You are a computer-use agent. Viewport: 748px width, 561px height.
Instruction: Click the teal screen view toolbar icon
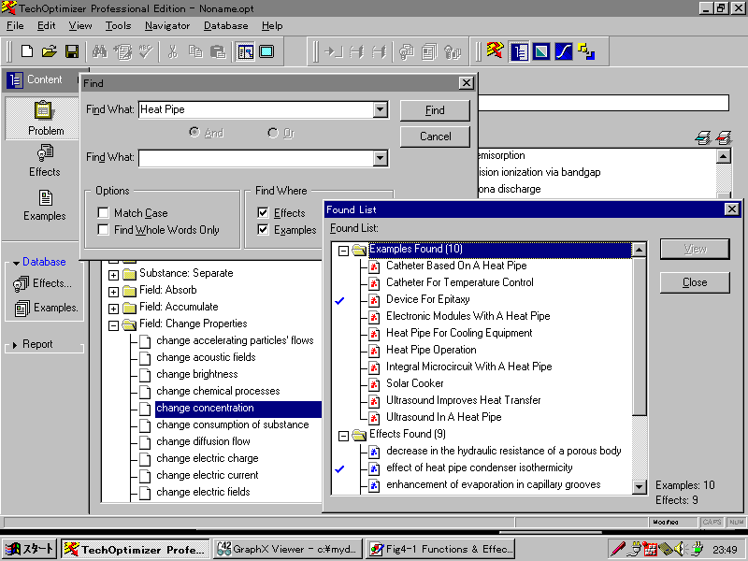click(266, 51)
